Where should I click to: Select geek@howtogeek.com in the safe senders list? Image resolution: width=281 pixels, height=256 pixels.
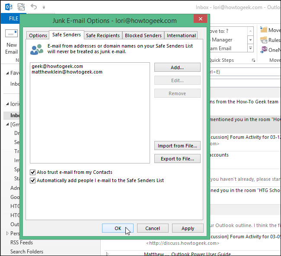click(57, 66)
